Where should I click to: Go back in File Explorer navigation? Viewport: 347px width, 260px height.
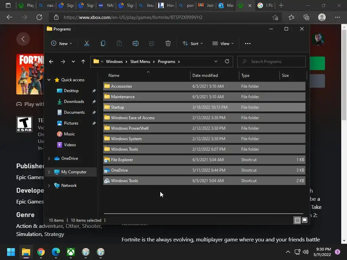click(x=51, y=62)
